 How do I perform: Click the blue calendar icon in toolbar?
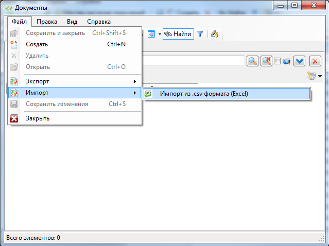[151, 34]
